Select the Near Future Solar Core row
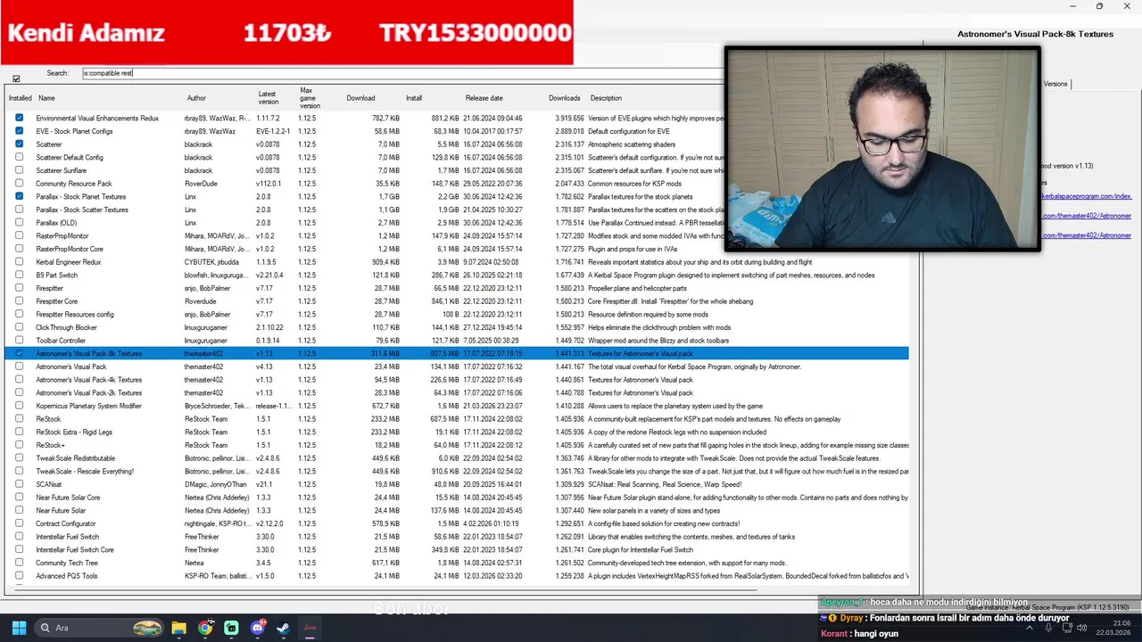 coord(457,498)
